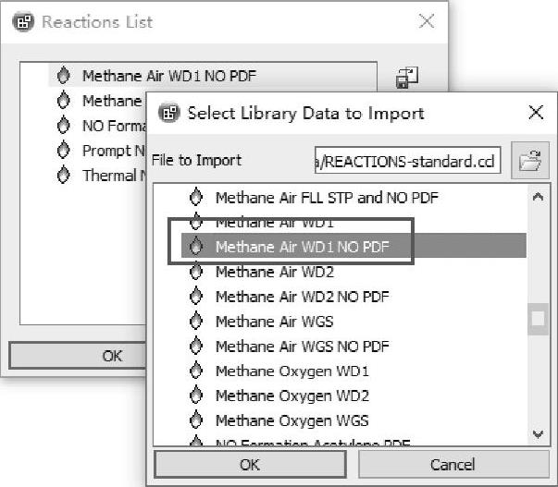Select Methane Oxygen WD2 reaction
Screen dimensions: 558x487
(x=292, y=396)
